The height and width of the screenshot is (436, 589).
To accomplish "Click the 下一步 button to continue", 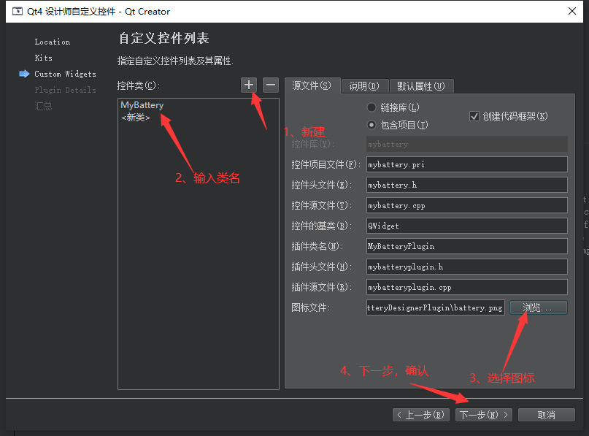I will click(483, 415).
